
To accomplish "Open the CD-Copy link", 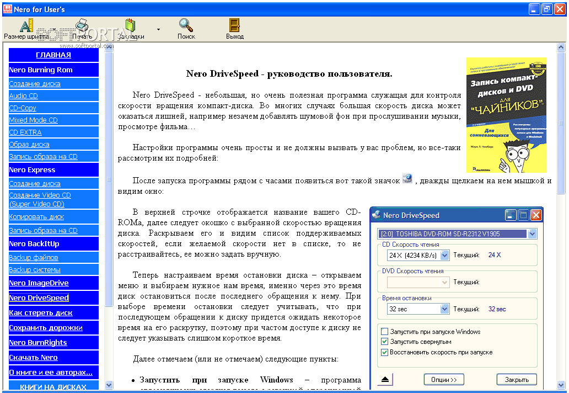I will click(x=23, y=108).
